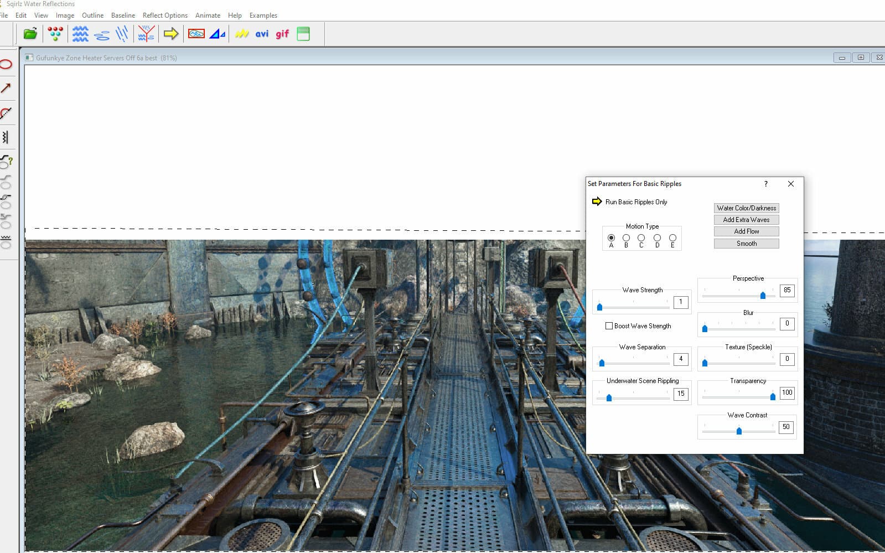Screen dimensions: 885x553
Task: Select the basic ripples wavy lines icon
Action: coord(80,34)
